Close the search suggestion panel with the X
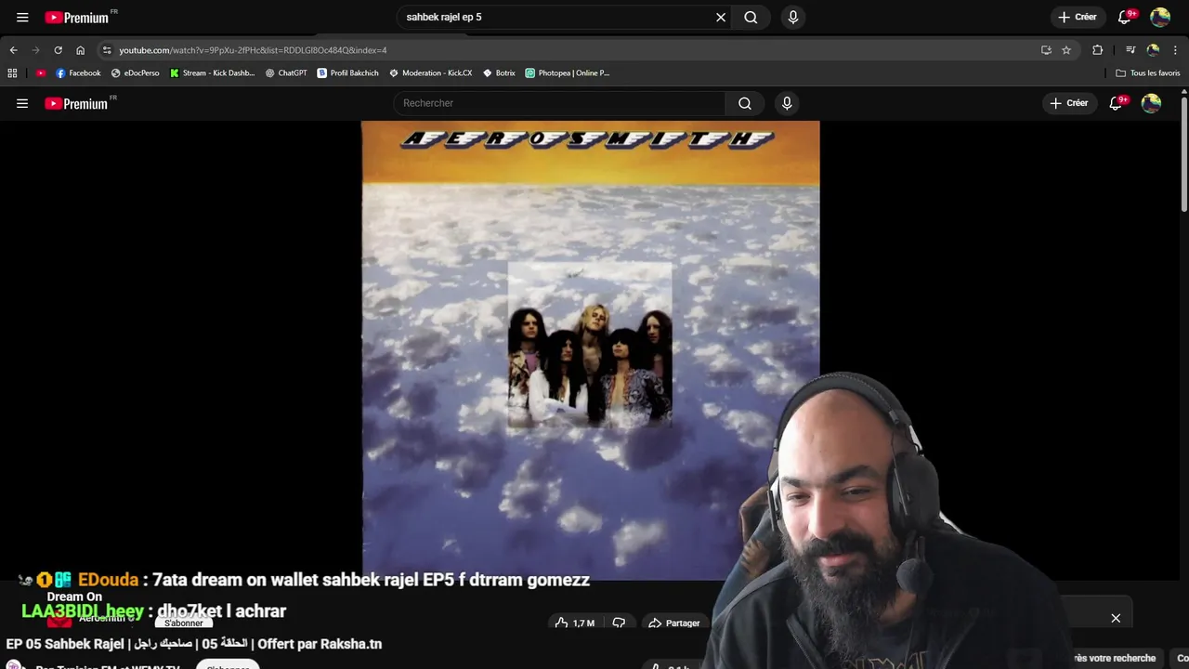Image resolution: width=1189 pixels, height=669 pixels. click(1116, 618)
